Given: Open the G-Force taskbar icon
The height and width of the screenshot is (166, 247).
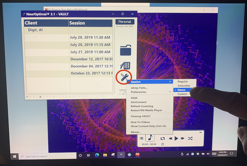Looking at the screenshot, I should point(138,155).
